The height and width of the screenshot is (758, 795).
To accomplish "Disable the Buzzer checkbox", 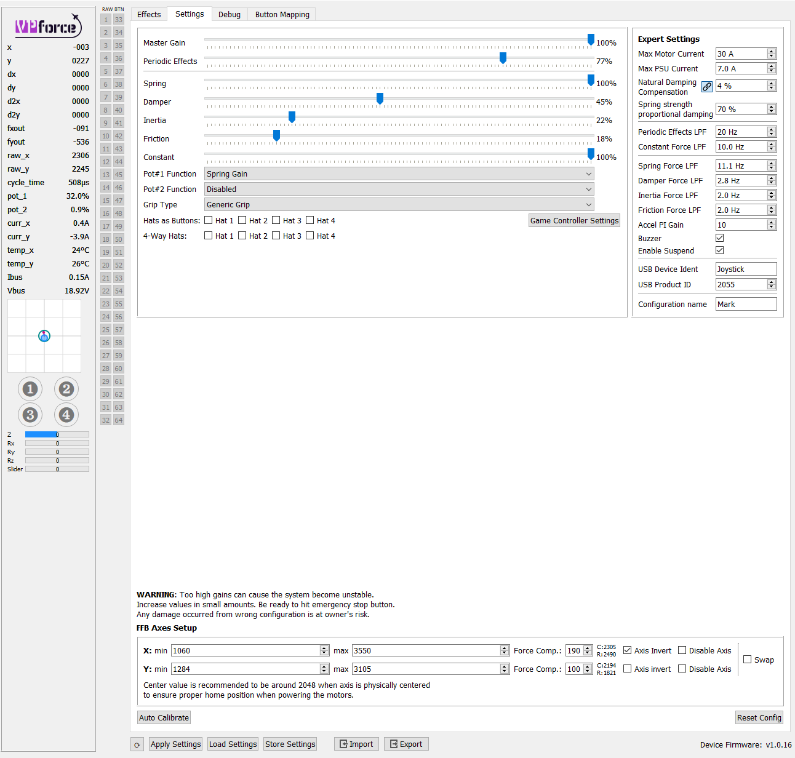I will (719, 237).
